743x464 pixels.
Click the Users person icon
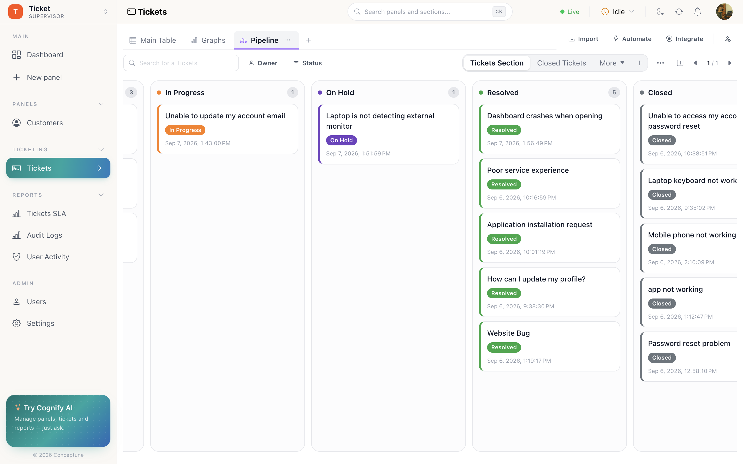[x=17, y=302]
